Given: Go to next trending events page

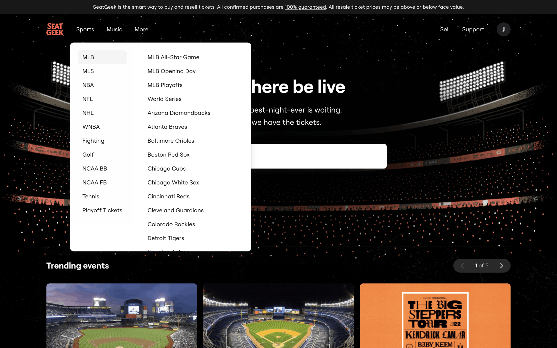Looking at the screenshot, I should [x=502, y=266].
